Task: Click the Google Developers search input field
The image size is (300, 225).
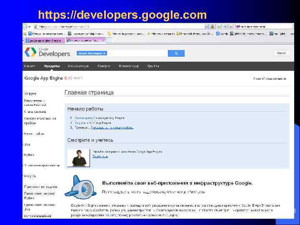Action: tap(137, 53)
